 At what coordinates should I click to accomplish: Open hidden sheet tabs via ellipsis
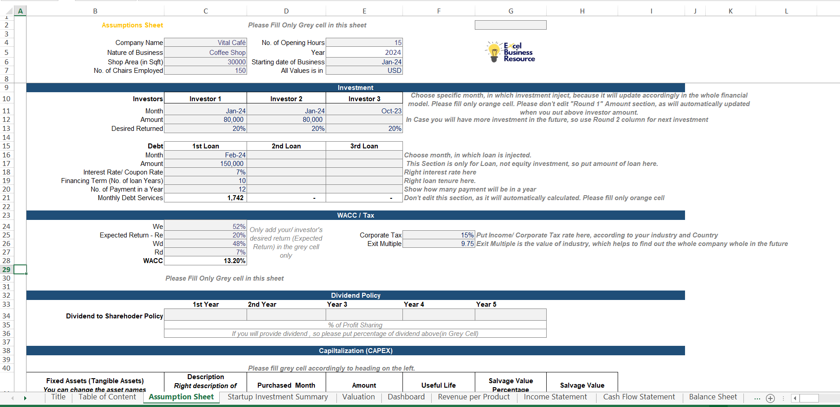(x=757, y=398)
